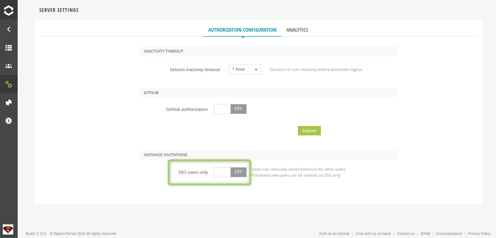The height and width of the screenshot is (238, 496).
Task: Open the Fork us on GitHub link
Action: [x=334, y=233]
